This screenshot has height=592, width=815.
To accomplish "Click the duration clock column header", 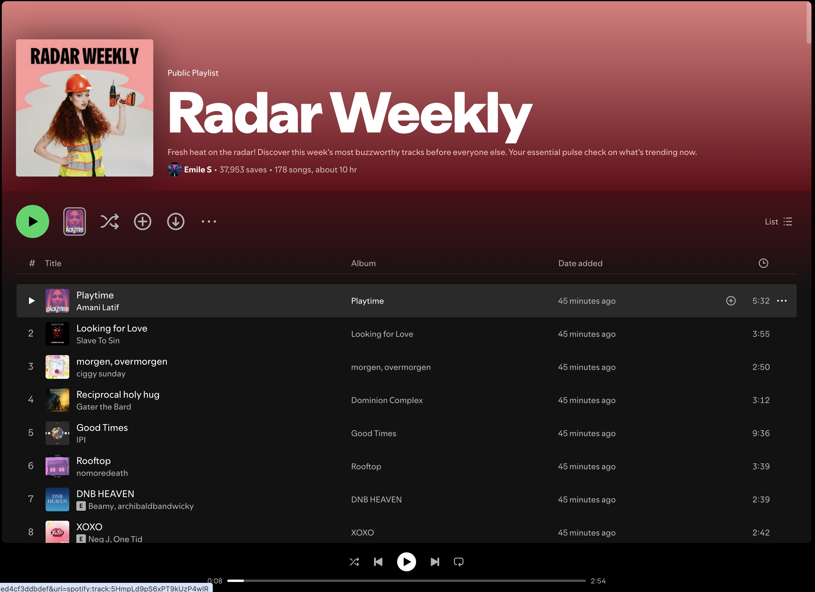I will pyautogui.click(x=763, y=263).
